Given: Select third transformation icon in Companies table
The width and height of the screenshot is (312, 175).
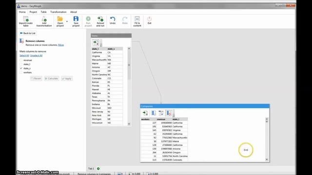Looking at the screenshot, I should [x=161, y=113].
